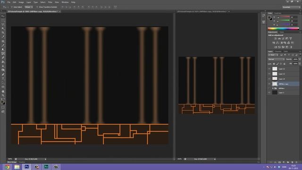Screen dimensions: 302x170
Task: Select the Move tool
Action: click(x=3, y=16)
